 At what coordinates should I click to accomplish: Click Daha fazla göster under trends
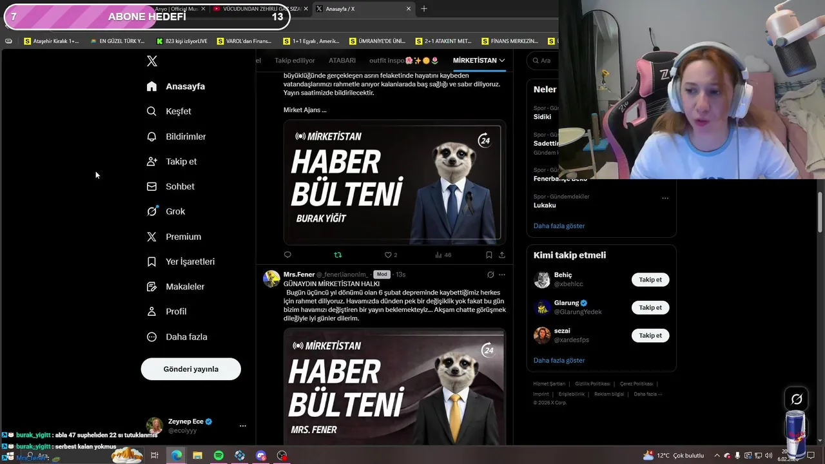[x=559, y=226]
